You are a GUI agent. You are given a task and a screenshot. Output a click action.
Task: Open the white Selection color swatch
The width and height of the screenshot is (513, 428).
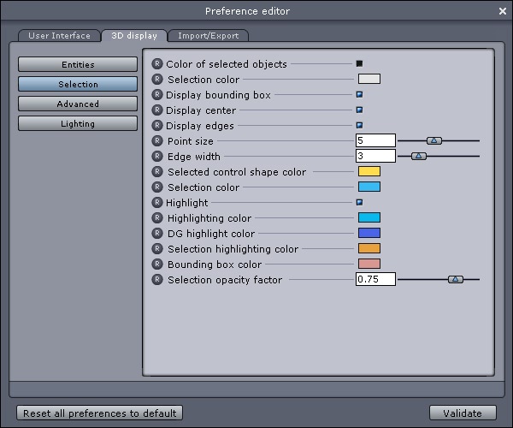369,79
